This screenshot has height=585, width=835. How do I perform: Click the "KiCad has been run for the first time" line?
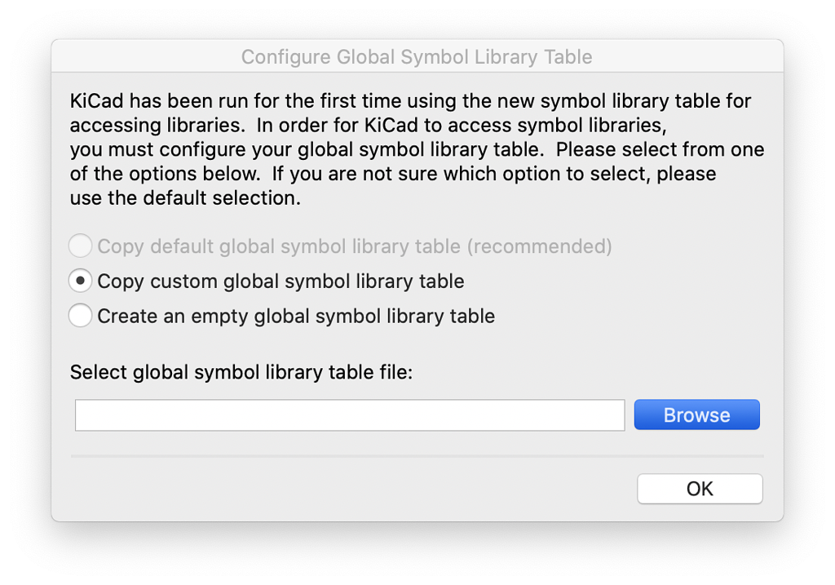tap(411, 100)
